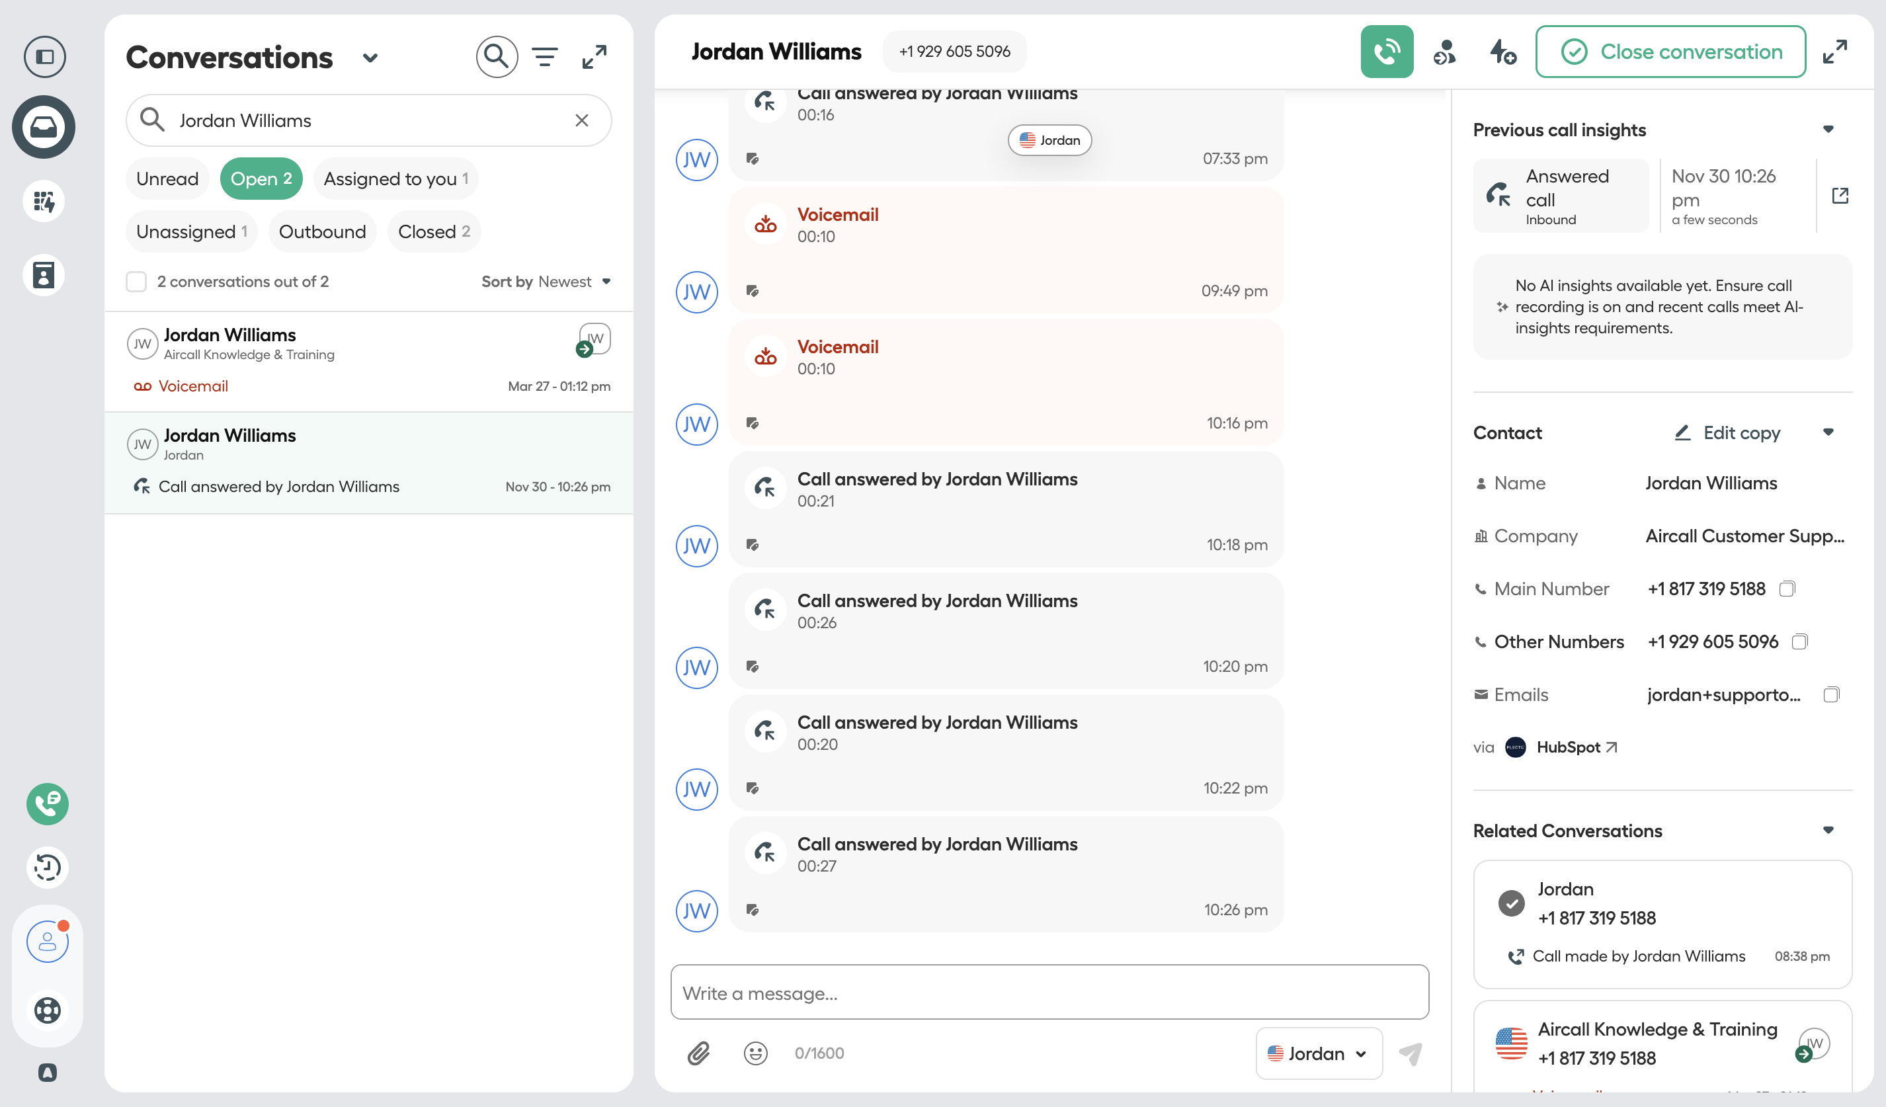Click the assign teammate icon
The image size is (1886, 1107).
pyautogui.click(x=1444, y=52)
